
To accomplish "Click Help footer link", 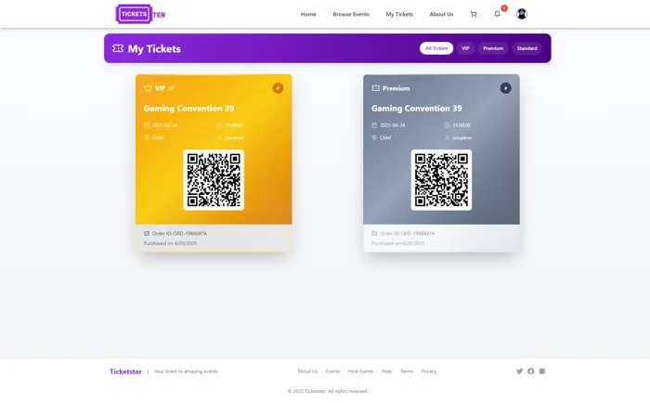I will [387, 371].
